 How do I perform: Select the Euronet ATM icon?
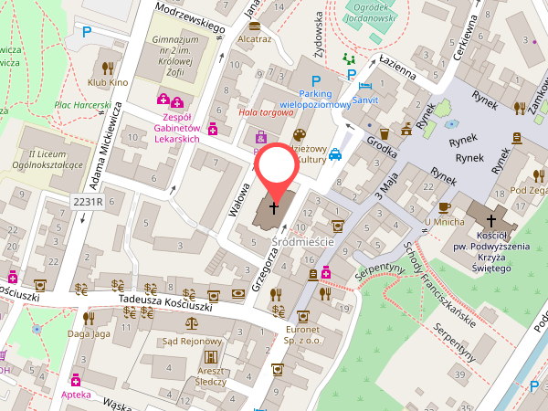tap(302, 317)
